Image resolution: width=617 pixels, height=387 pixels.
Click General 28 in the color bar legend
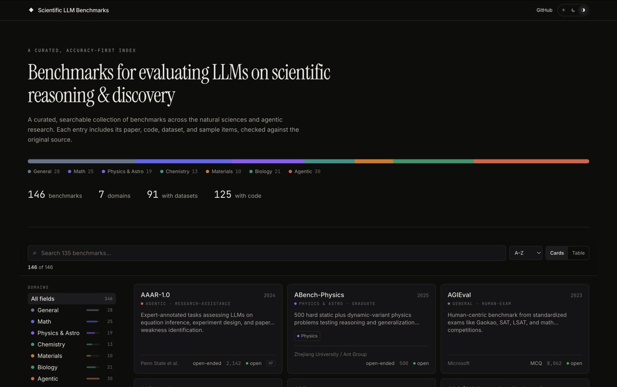pyautogui.click(x=44, y=171)
